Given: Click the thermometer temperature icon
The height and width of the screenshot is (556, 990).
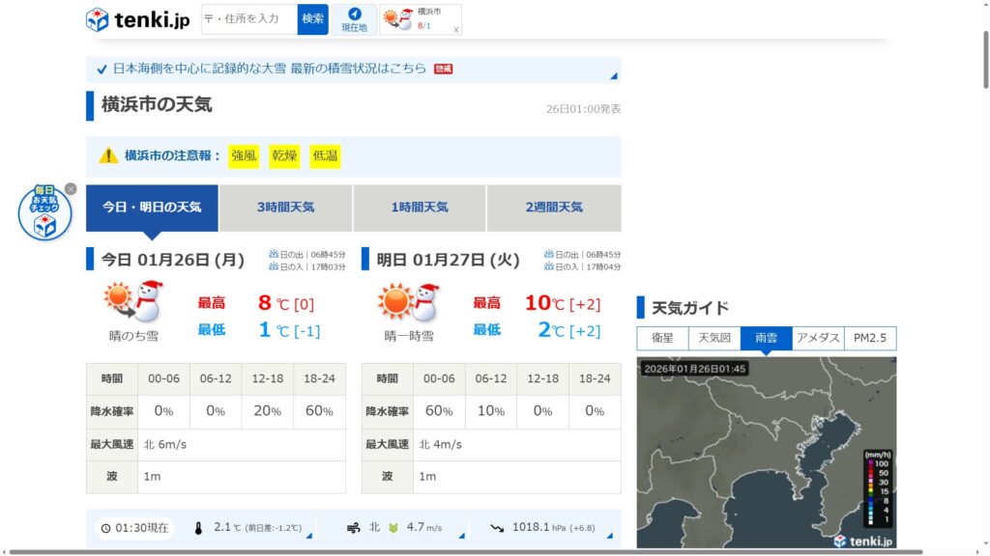Looking at the screenshot, I should (x=198, y=528).
